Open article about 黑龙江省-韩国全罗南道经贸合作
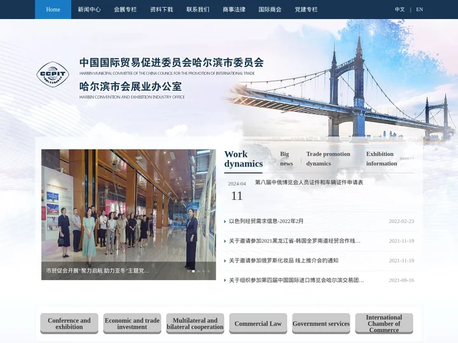Screen dimensions: 458x343 pos(295,241)
